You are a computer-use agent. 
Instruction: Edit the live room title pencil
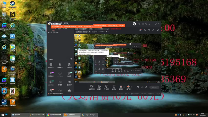(x=108, y=29)
